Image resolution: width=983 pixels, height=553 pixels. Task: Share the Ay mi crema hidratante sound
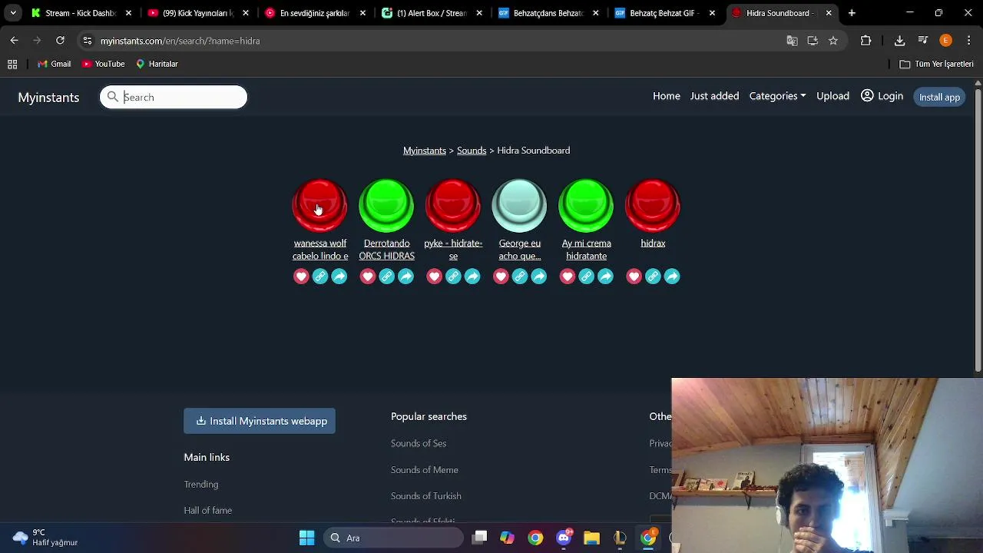606,276
